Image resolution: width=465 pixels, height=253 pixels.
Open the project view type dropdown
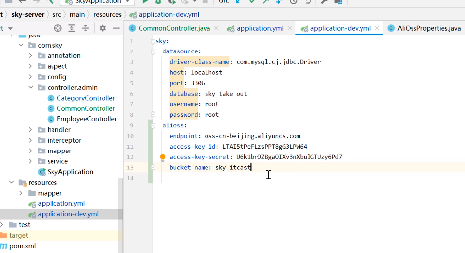coord(10,29)
